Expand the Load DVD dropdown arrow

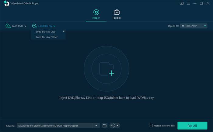25,26
